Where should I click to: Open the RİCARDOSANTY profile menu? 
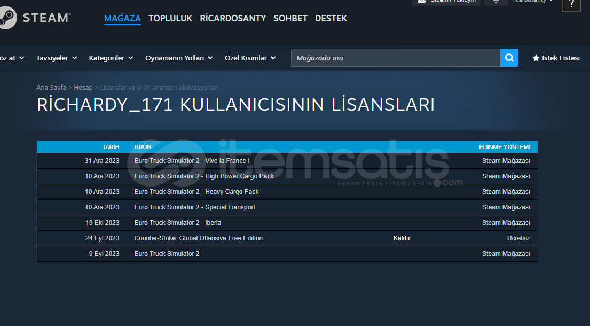233,18
